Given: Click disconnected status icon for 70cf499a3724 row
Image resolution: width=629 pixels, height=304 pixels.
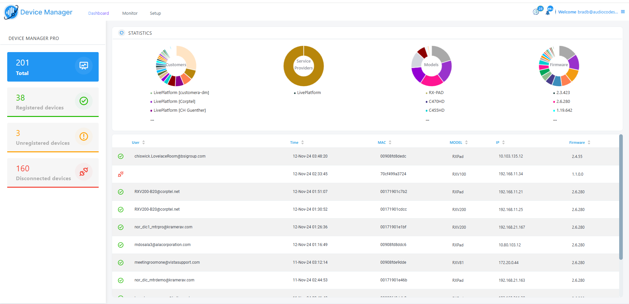Looking at the screenshot, I should [x=121, y=174].
